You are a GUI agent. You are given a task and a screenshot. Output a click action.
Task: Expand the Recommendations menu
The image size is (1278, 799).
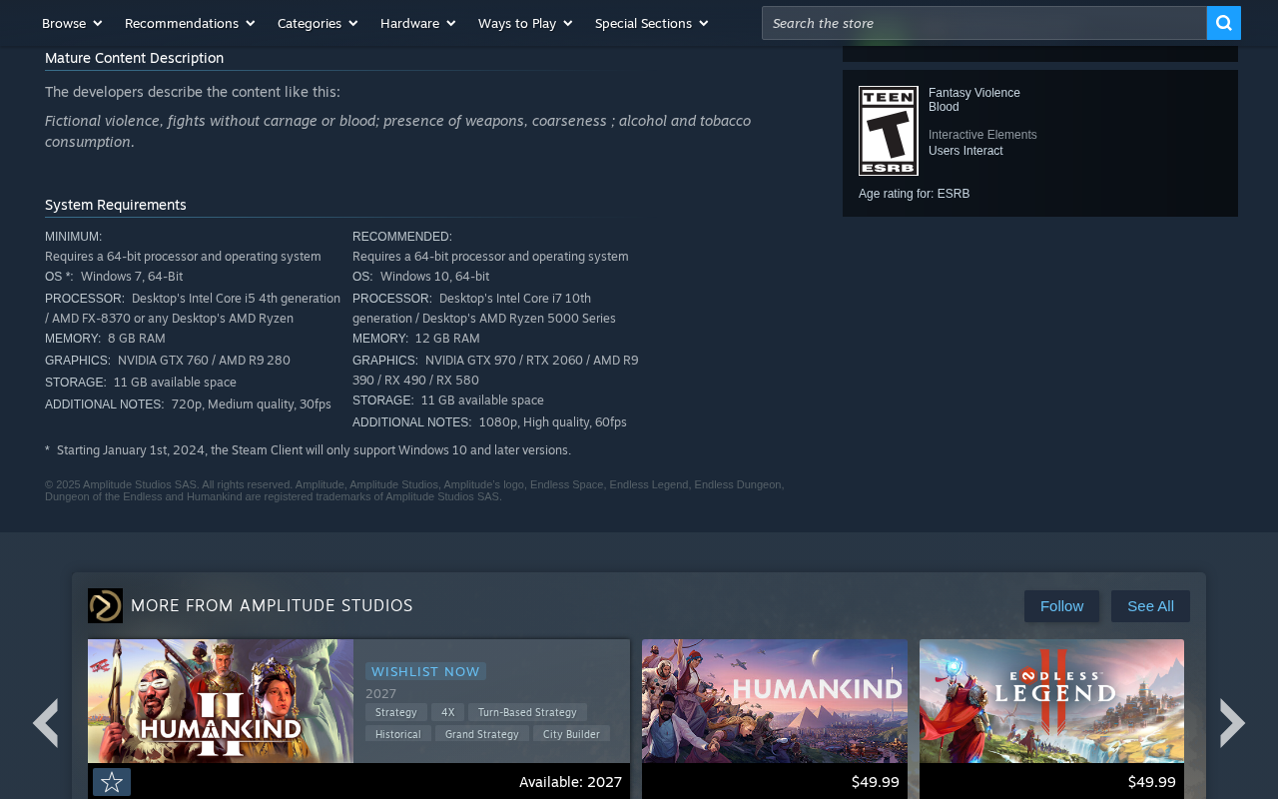coord(190,23)
